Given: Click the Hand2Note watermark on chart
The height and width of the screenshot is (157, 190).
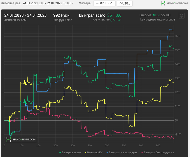Looking at the screenshot, I should click(x=21, y=139).
